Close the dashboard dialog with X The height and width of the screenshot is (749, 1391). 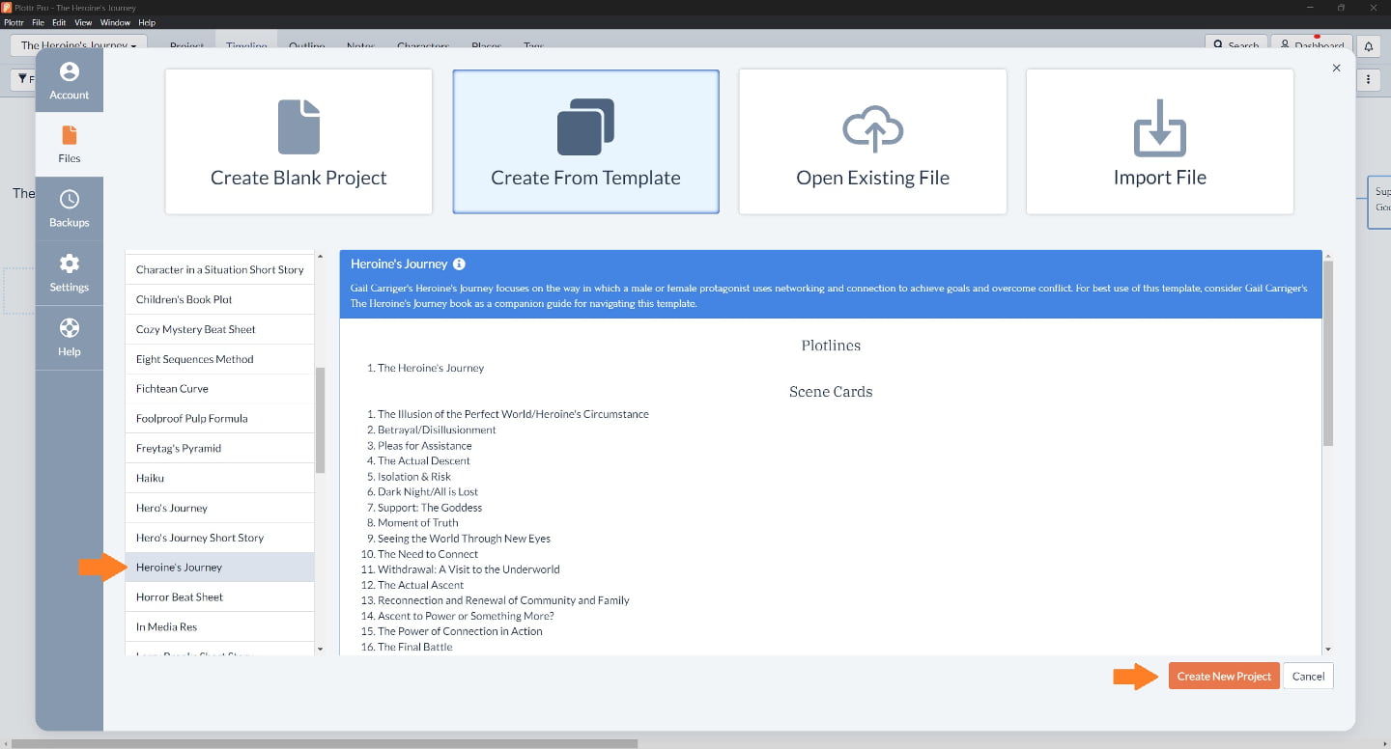click(x=1337, y=68)
